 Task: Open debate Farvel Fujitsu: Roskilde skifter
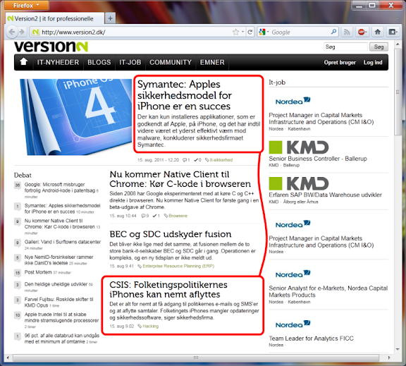(59, 302)
